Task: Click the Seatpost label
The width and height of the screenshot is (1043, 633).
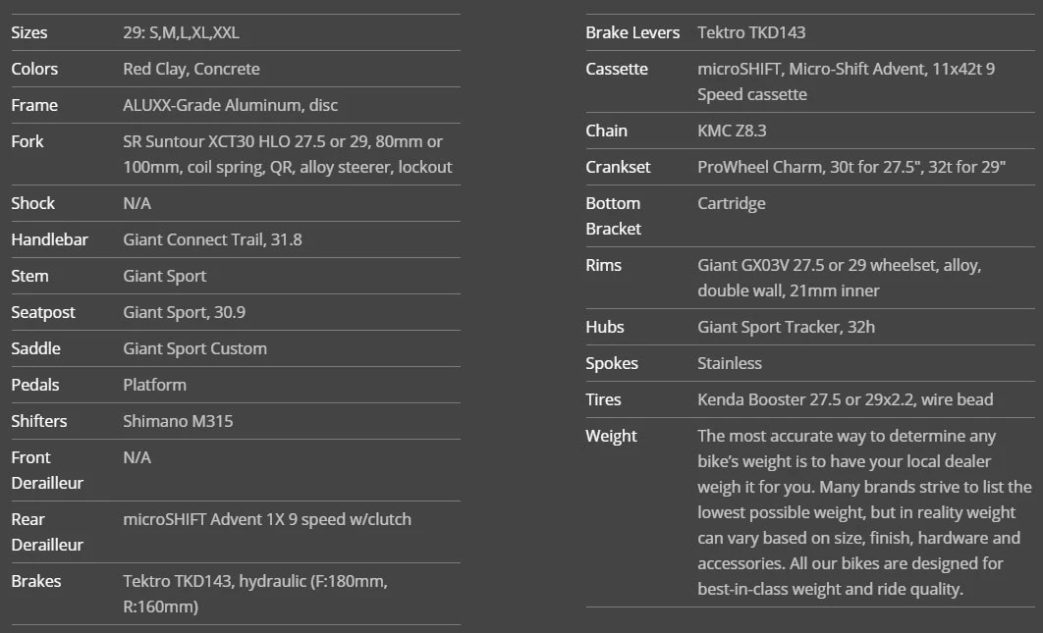Action: tap(43, 312)
